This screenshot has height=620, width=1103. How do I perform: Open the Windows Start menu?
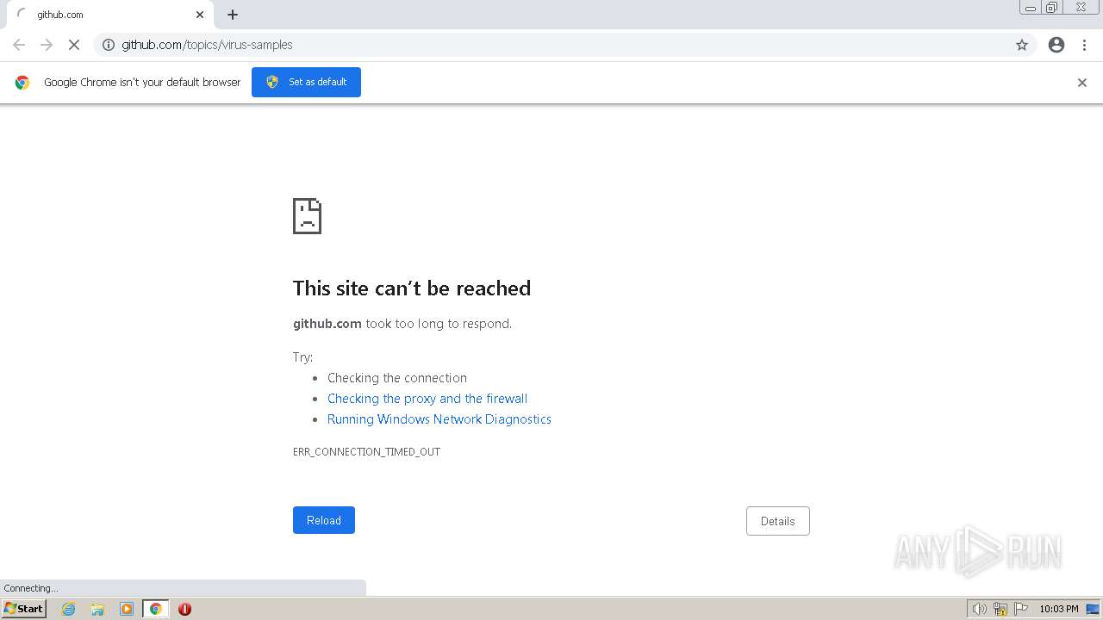click(24, 609)
